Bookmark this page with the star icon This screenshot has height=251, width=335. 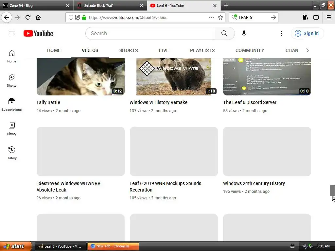[x=220, y=17]
